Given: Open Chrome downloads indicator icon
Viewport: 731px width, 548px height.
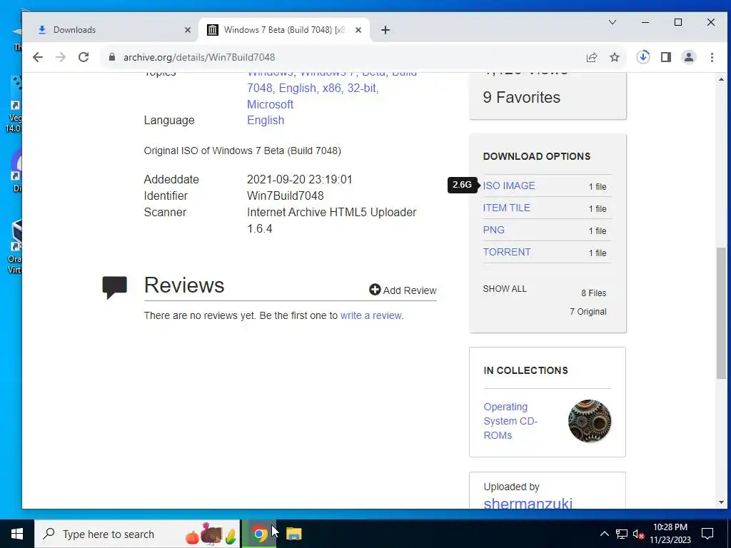Looking at the screenshot, I should pos(643,57).
